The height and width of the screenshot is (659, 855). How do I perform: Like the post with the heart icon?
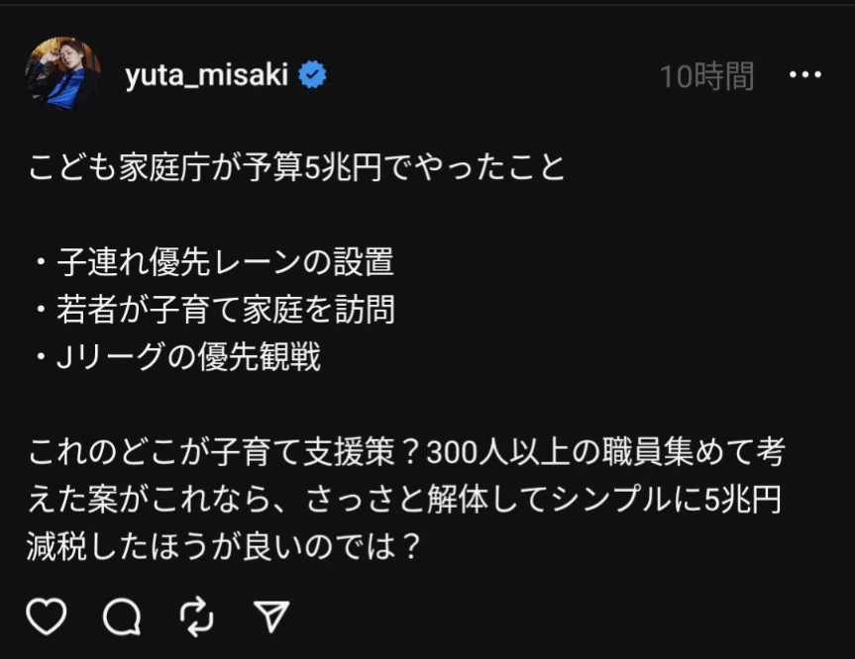point(47,616)
